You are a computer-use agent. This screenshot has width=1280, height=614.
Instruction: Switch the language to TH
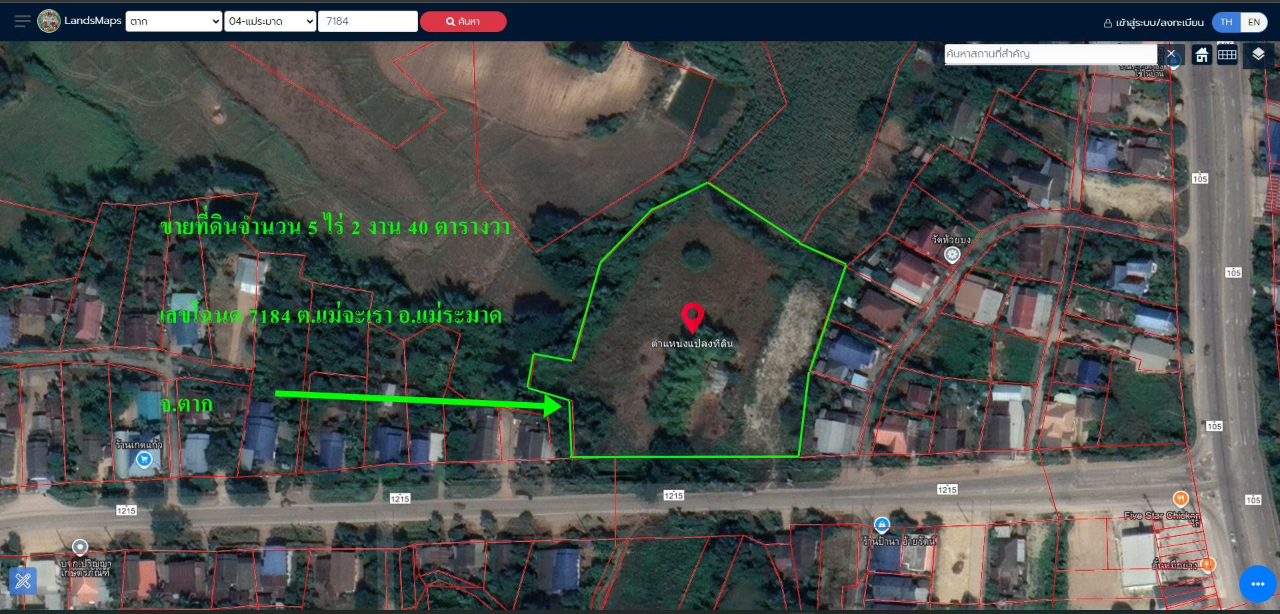[x=1226, y=22]
